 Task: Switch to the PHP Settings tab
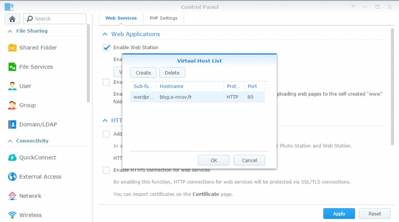click(x=163, y=18)
